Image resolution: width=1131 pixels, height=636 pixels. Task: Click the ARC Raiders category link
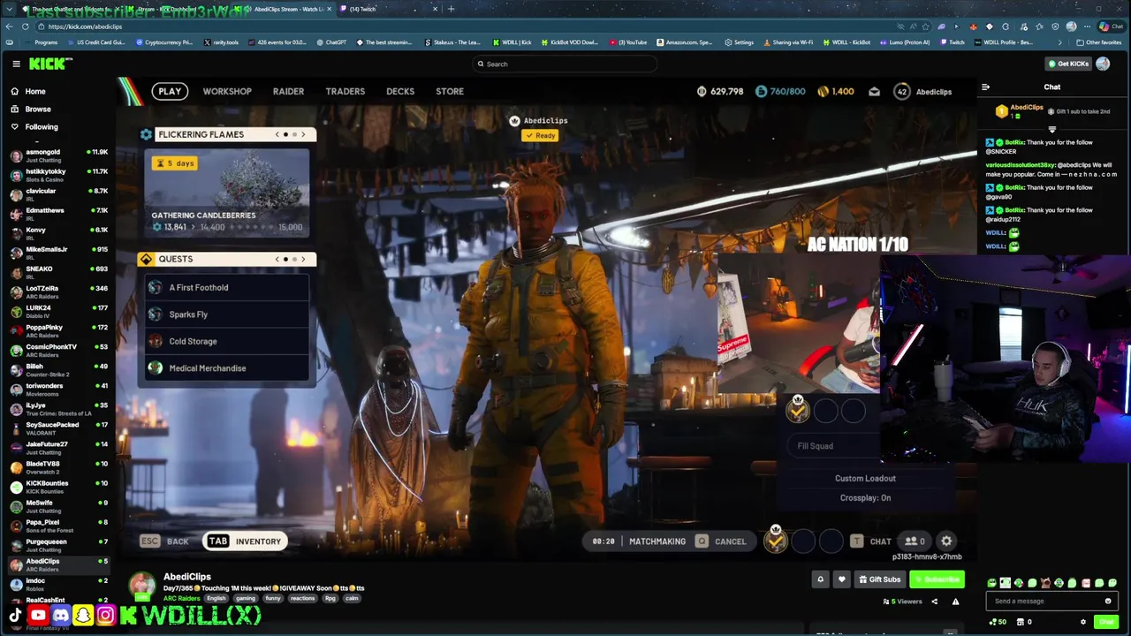coord(181,598)
